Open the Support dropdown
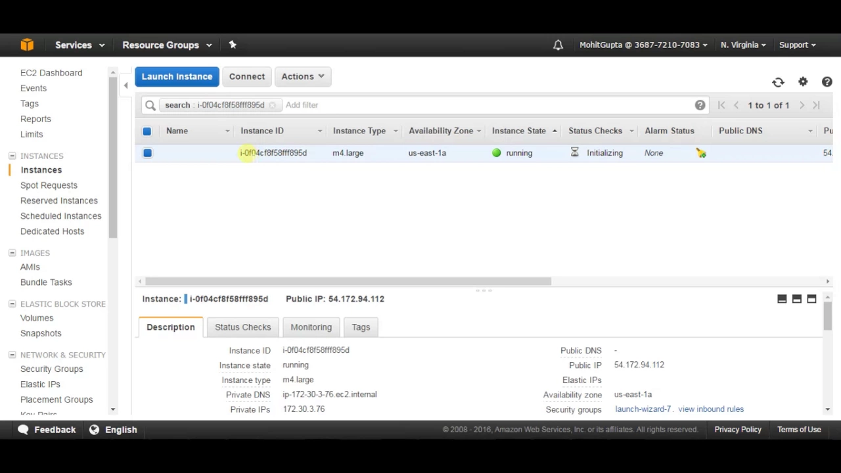The width and height of the screenshot is (841, 473). pos(797,45)
